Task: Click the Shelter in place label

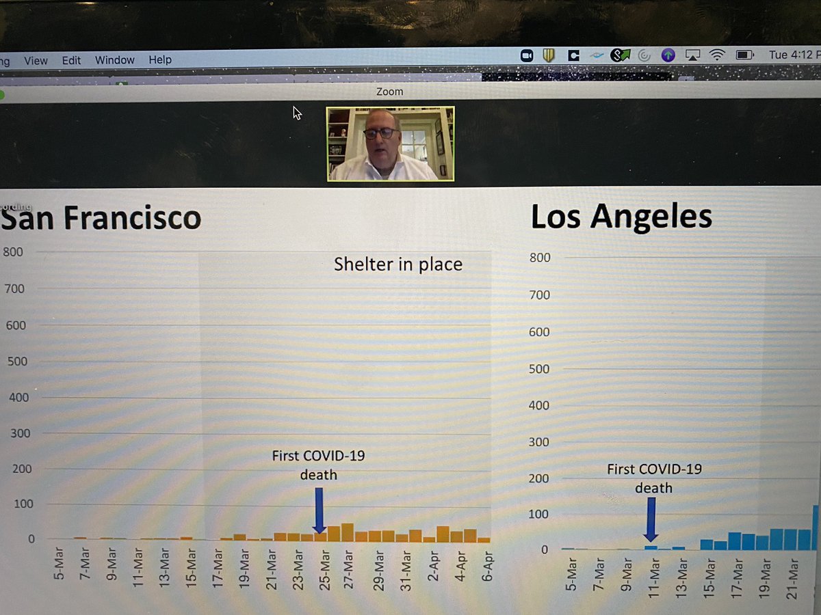Action: tap(398, 264)
